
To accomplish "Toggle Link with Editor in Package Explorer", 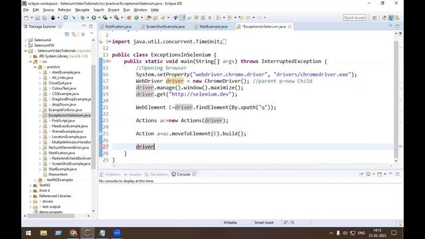I will (74, 34).
